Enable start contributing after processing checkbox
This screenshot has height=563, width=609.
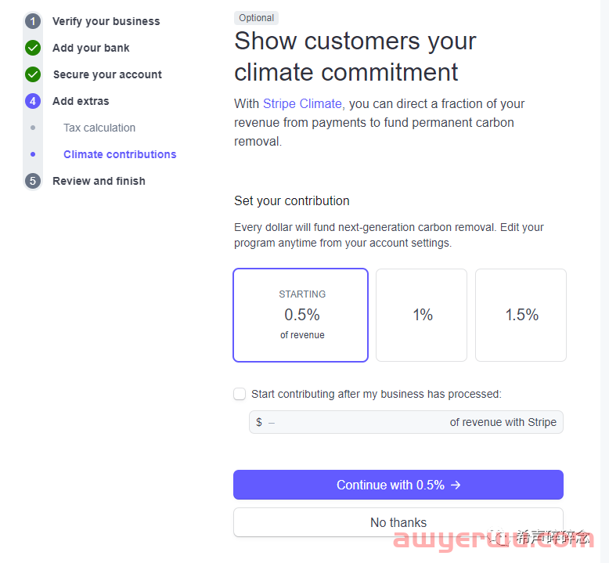tap(240, 394)
